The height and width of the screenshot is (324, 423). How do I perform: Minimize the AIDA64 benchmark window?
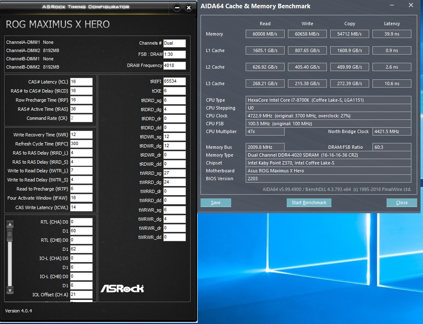[x=392, y=5]
